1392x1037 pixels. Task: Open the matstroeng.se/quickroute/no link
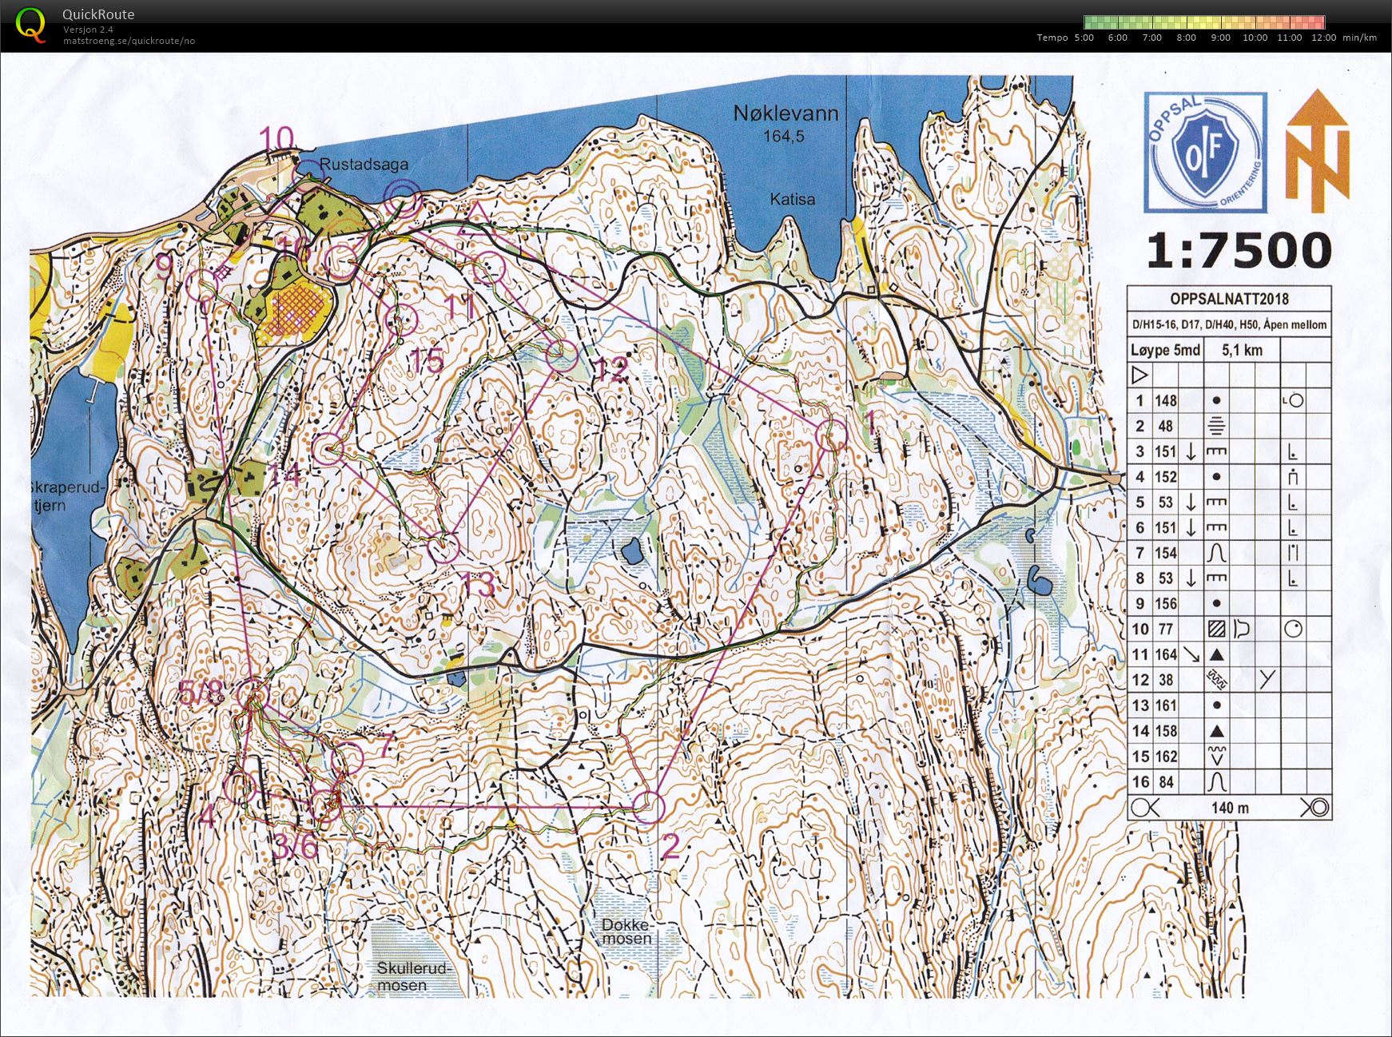129,41
